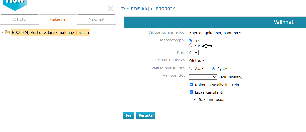The height and width of the screenshot is (132, 306).
Task: Expand the P000024 tree node arrow
Action: (2, 33)
